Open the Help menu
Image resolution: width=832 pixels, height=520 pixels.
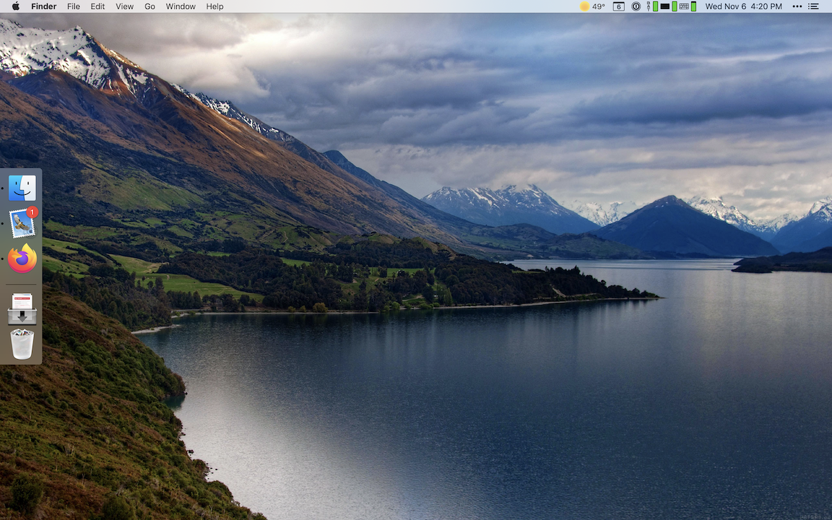tap(215, 6)
